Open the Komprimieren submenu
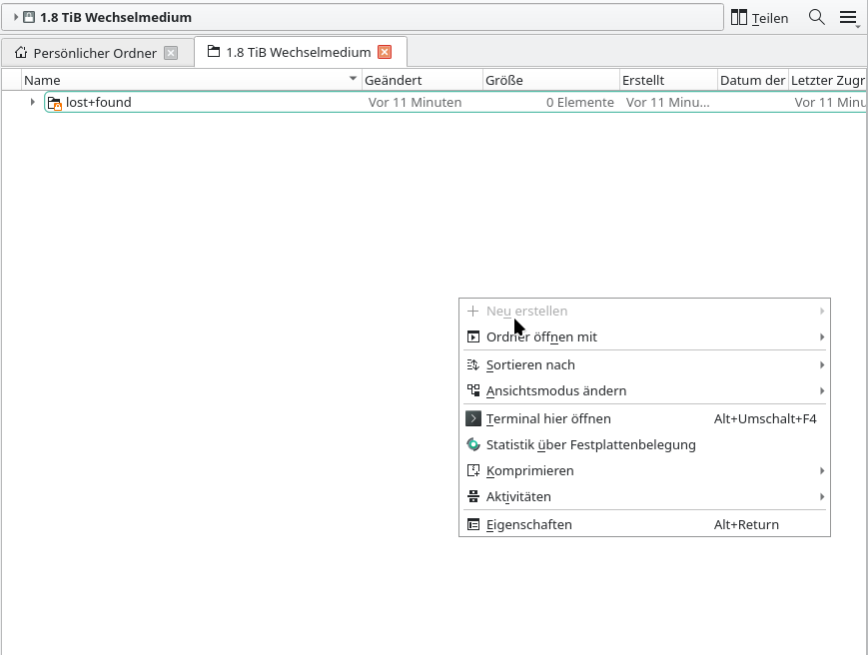Screen dimensions: 868x655 (x=529, y=470)
